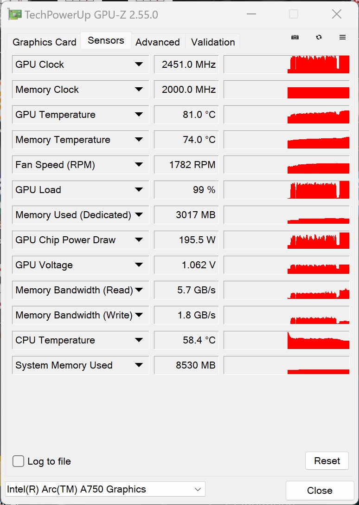
Task: Expand the Memory Used (Dedicated) dropdown
Action: click(x=139, y=215)
